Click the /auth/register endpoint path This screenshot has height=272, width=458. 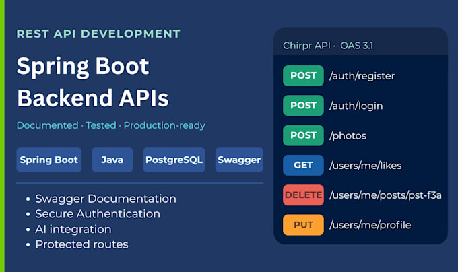(362, 76)
